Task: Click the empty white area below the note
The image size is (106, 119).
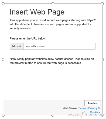Action: 53,82
